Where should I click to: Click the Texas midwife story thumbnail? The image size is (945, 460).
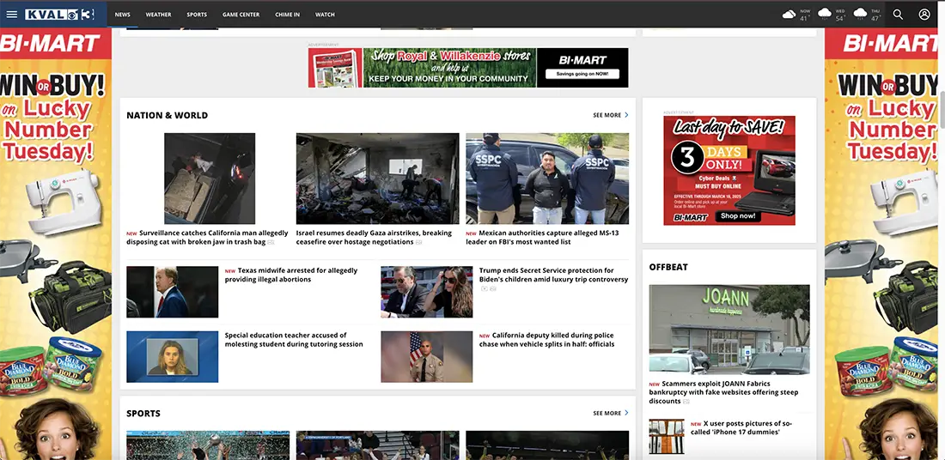173,292
